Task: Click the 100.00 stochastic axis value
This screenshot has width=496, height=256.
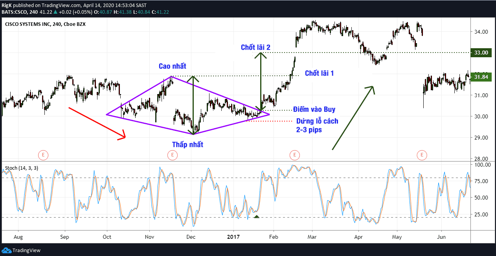Action: pos(482,165)
